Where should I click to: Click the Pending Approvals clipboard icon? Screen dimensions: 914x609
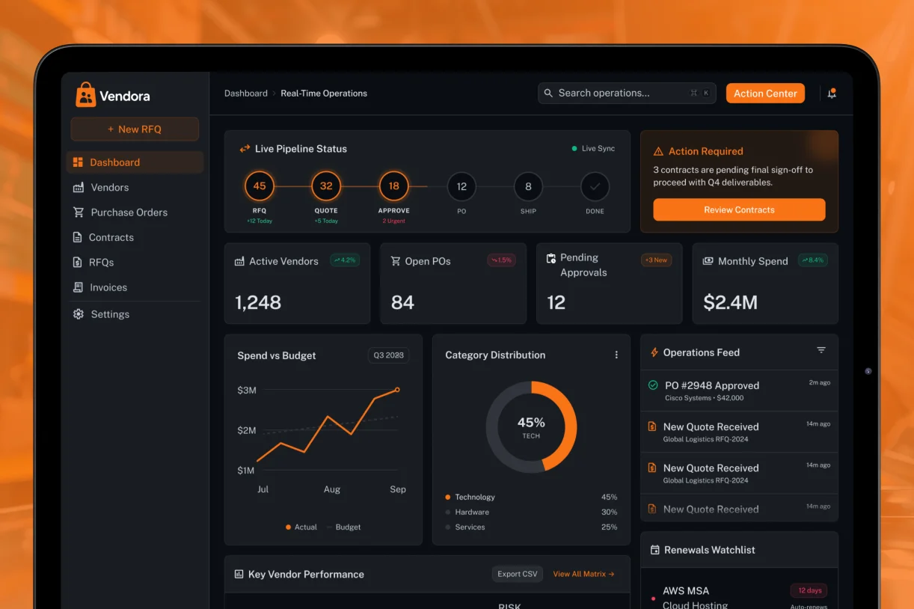pos(551,257)
